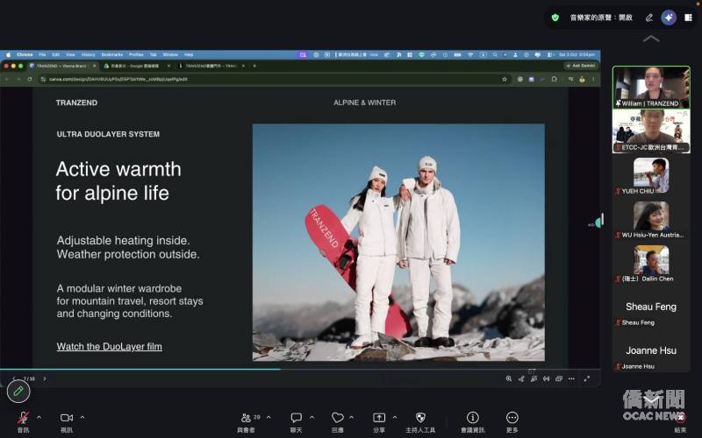Click the snowboard couple photo on slide

[x=398, y=243]
